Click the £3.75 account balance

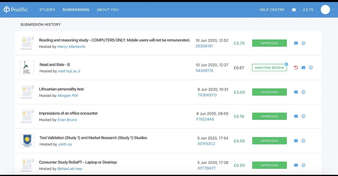click(308, 10)
